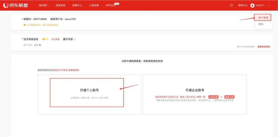Click the 联盟ID 2037130093 text
The height and width of the screenshot is (137, 278).
(x=35, y=19)
